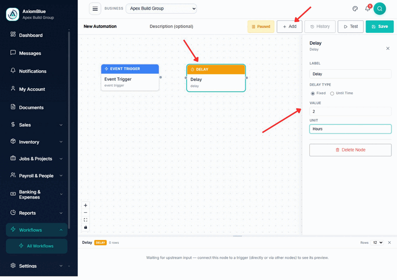Toggle the Paused automation status

coord(261,27)
